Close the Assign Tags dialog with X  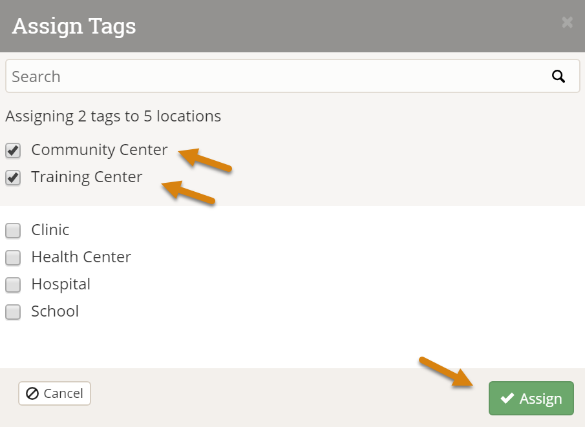click(x=568, y=23)
